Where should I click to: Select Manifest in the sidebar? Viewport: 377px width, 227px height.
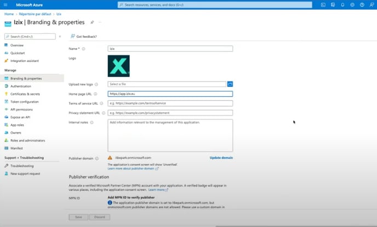(x=16, y=148)
